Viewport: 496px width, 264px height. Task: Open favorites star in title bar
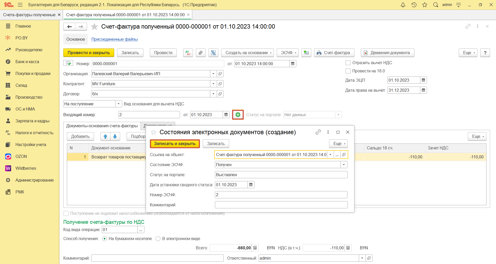click(x=425, y=5)
